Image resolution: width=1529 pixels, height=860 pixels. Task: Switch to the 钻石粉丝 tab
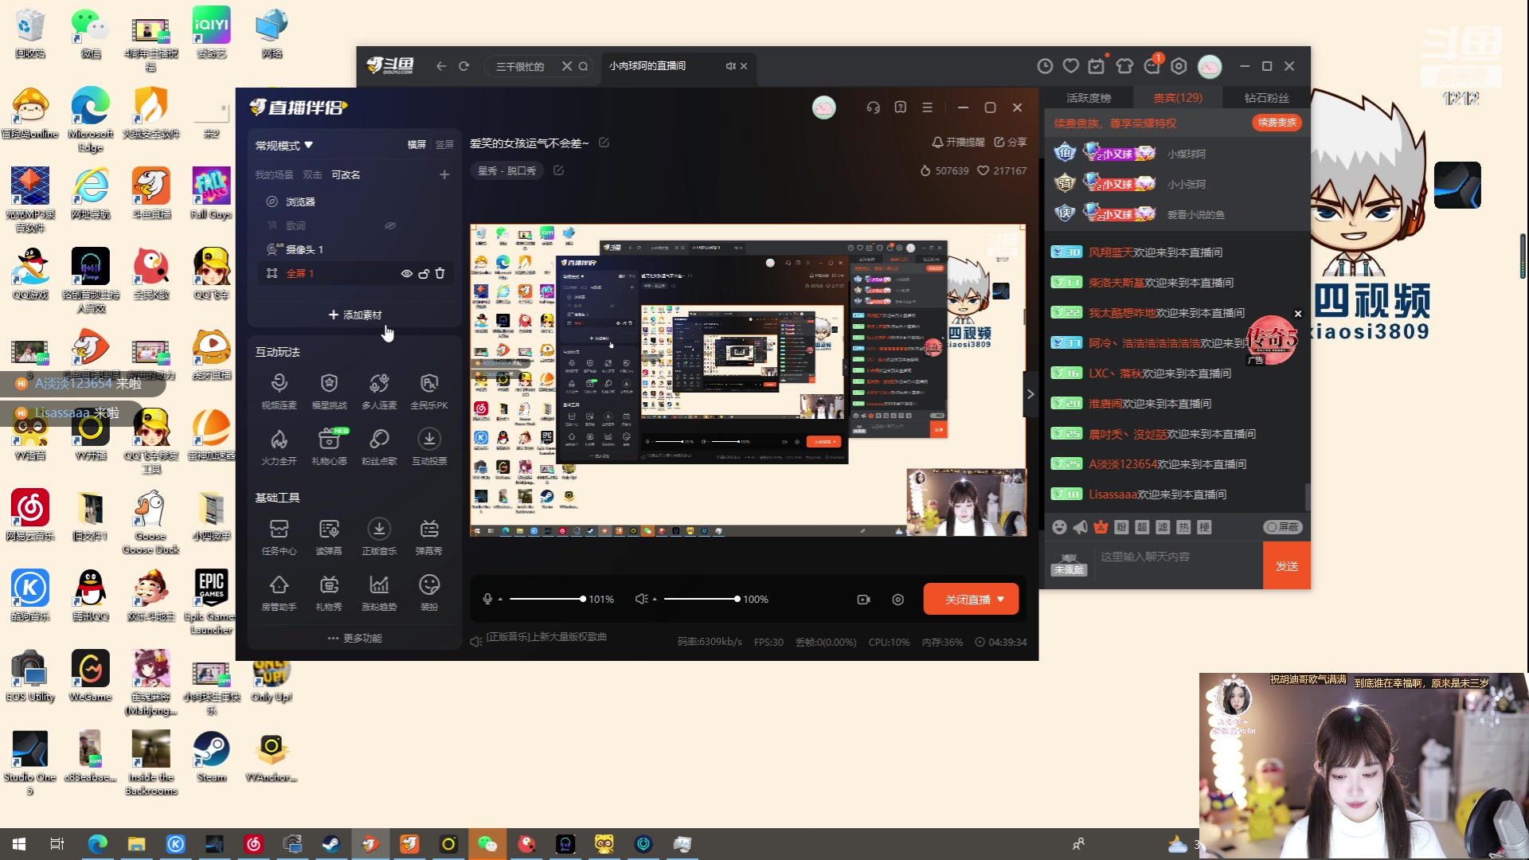(1266, 98)
